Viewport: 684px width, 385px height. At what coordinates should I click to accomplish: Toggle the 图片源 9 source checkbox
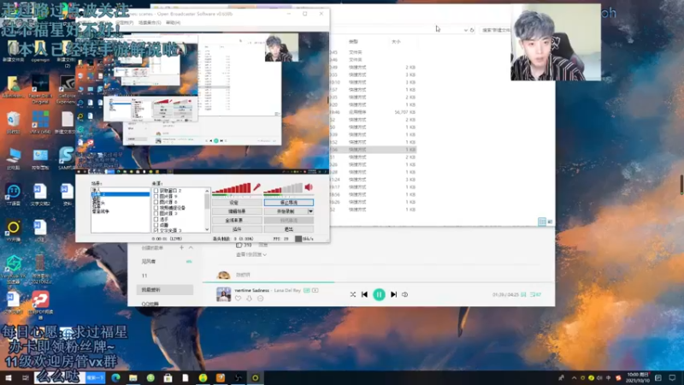(156, 197)
